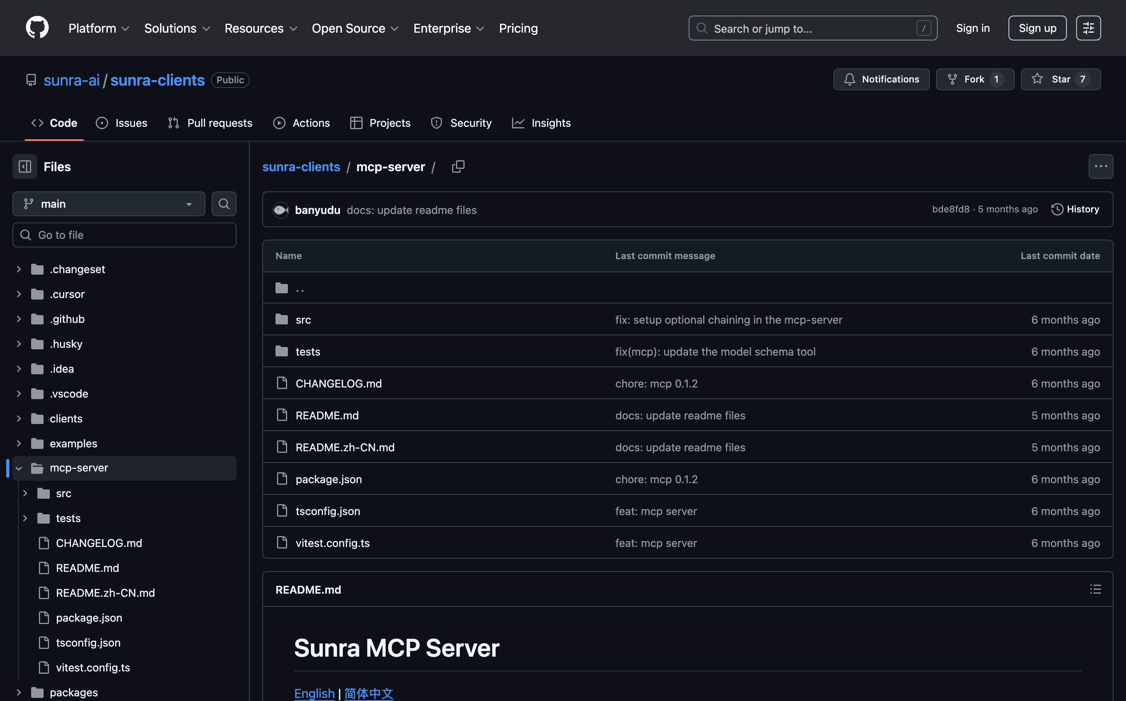This screenshot has width=1126, height=701.
Task: Click the copy path icon
Action: click(x=458, y=166)
